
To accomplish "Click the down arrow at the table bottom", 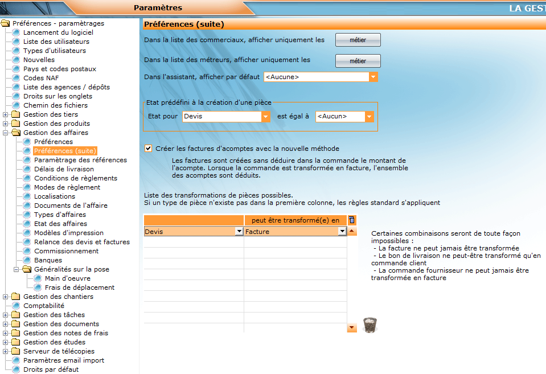I will click(x=352, y=328).
